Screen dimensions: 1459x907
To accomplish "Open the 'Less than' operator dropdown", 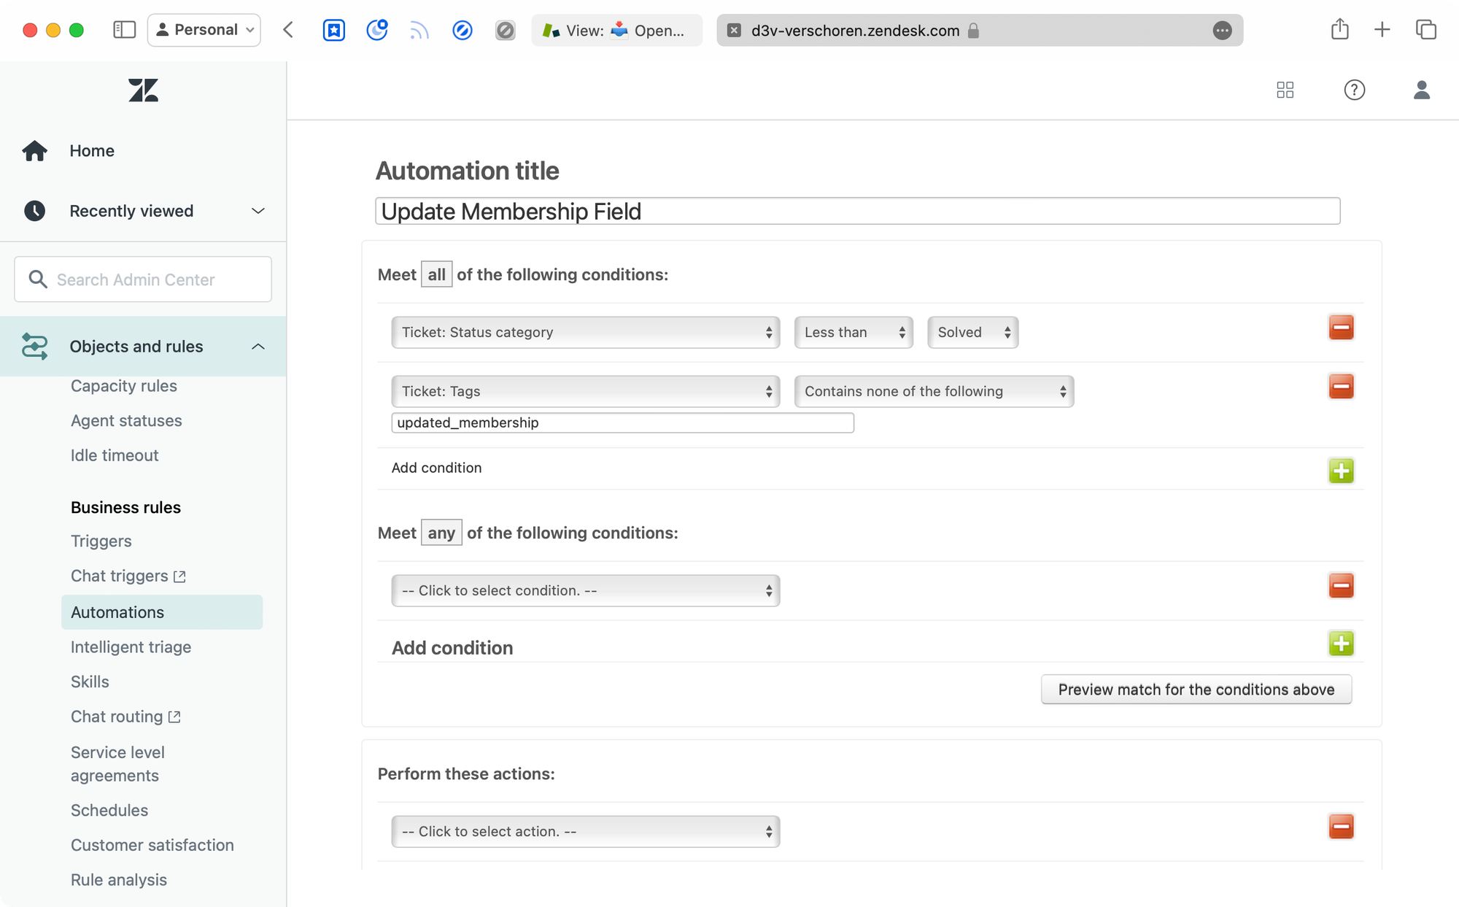I will 853,332.
